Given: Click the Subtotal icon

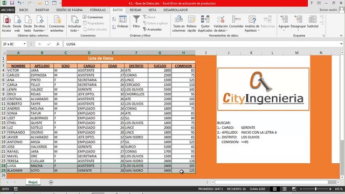Looking at the screenshot, I should [313, 22].
